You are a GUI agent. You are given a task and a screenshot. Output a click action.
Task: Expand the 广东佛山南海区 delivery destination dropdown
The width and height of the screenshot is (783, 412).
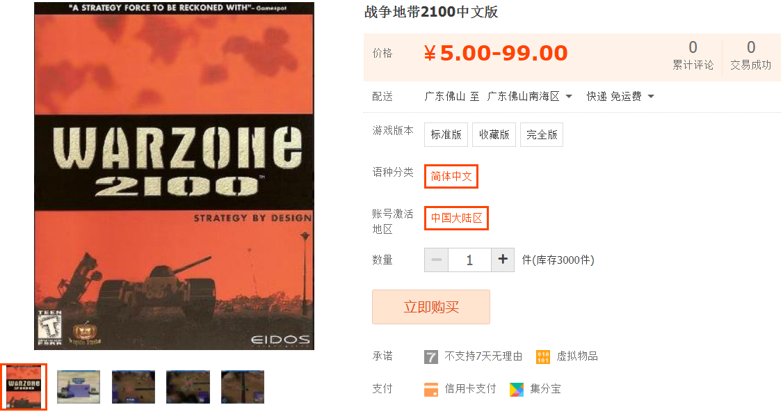(529, 97)
